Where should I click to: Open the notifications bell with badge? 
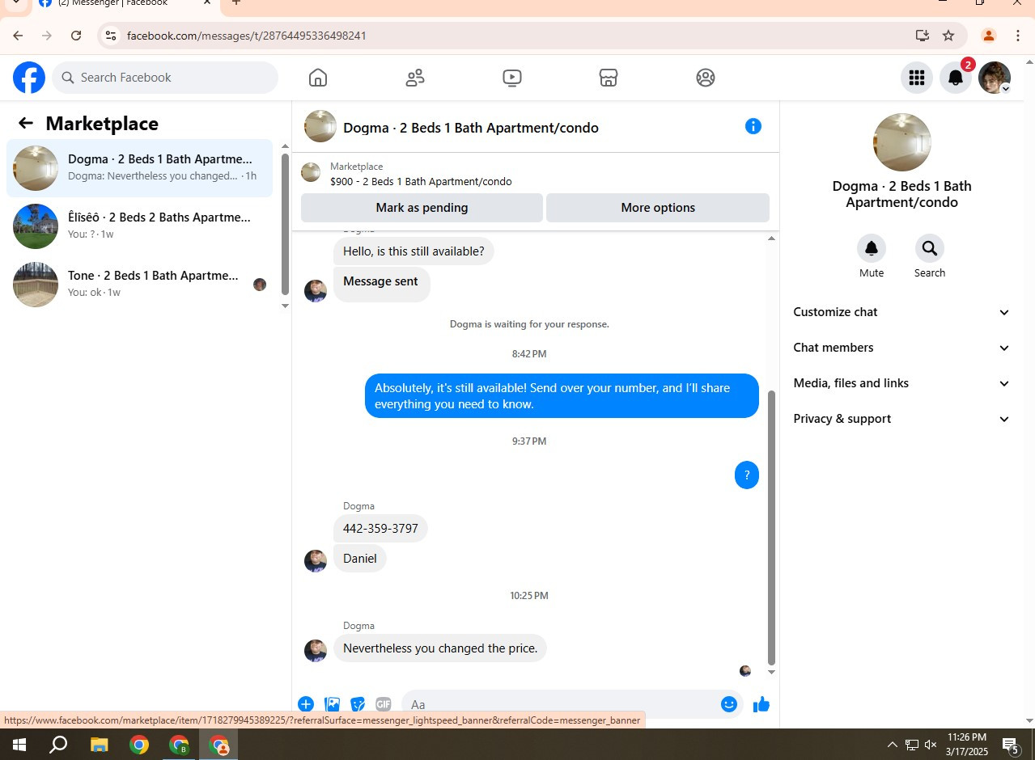point(956,78)
